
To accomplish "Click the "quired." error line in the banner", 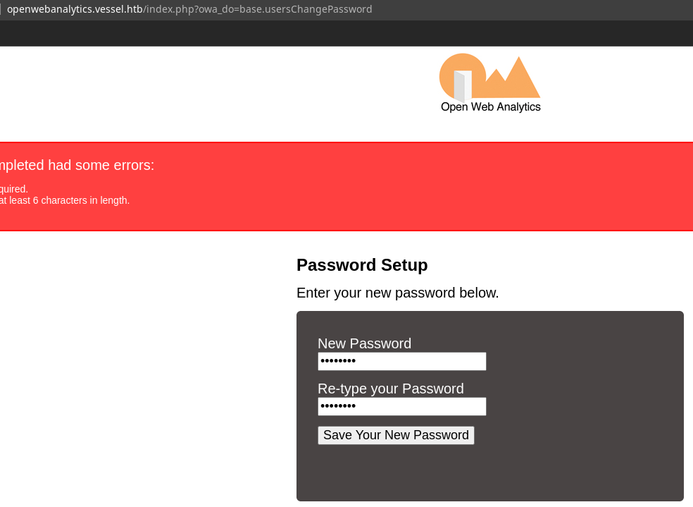I will pos(14,189).
